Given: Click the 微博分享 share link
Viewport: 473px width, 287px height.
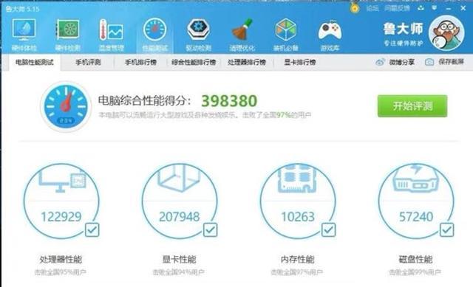Looking at the screenshot, I should 395,62.
